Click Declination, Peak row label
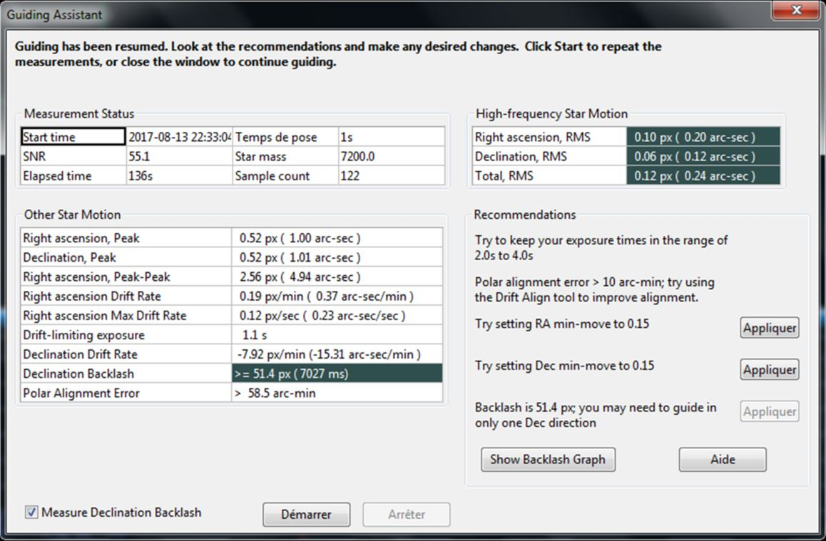Viewport: 826px width, 541px height. [x=126, y=257]
